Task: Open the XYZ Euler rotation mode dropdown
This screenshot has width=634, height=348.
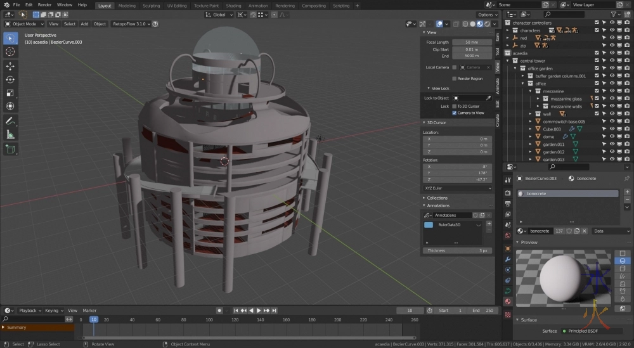Action: [458, 188]
